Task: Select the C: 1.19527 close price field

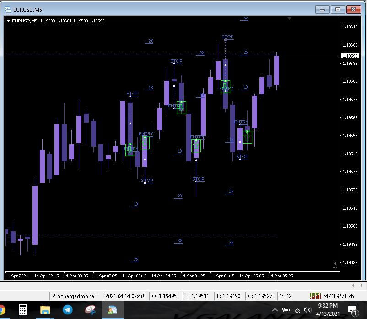Action: coord(260,296)
